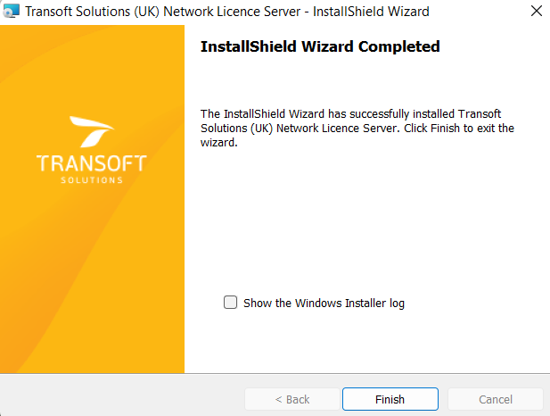Click "Transoft" in the installation message text
The image size is (550, 416).
click(x=480, y=114)
